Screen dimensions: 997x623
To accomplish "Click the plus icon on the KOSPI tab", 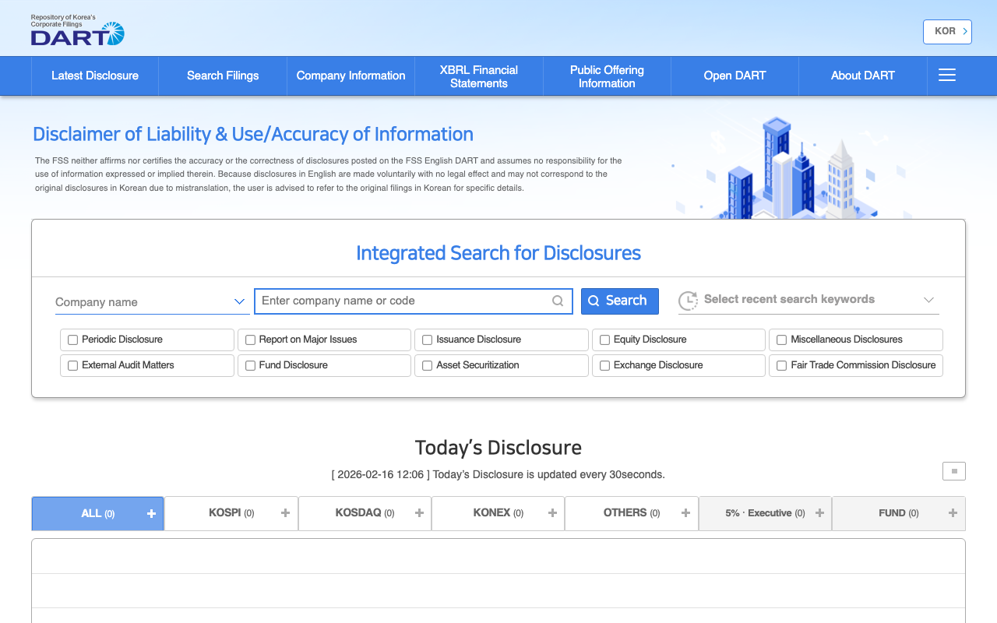I will 287,513.
